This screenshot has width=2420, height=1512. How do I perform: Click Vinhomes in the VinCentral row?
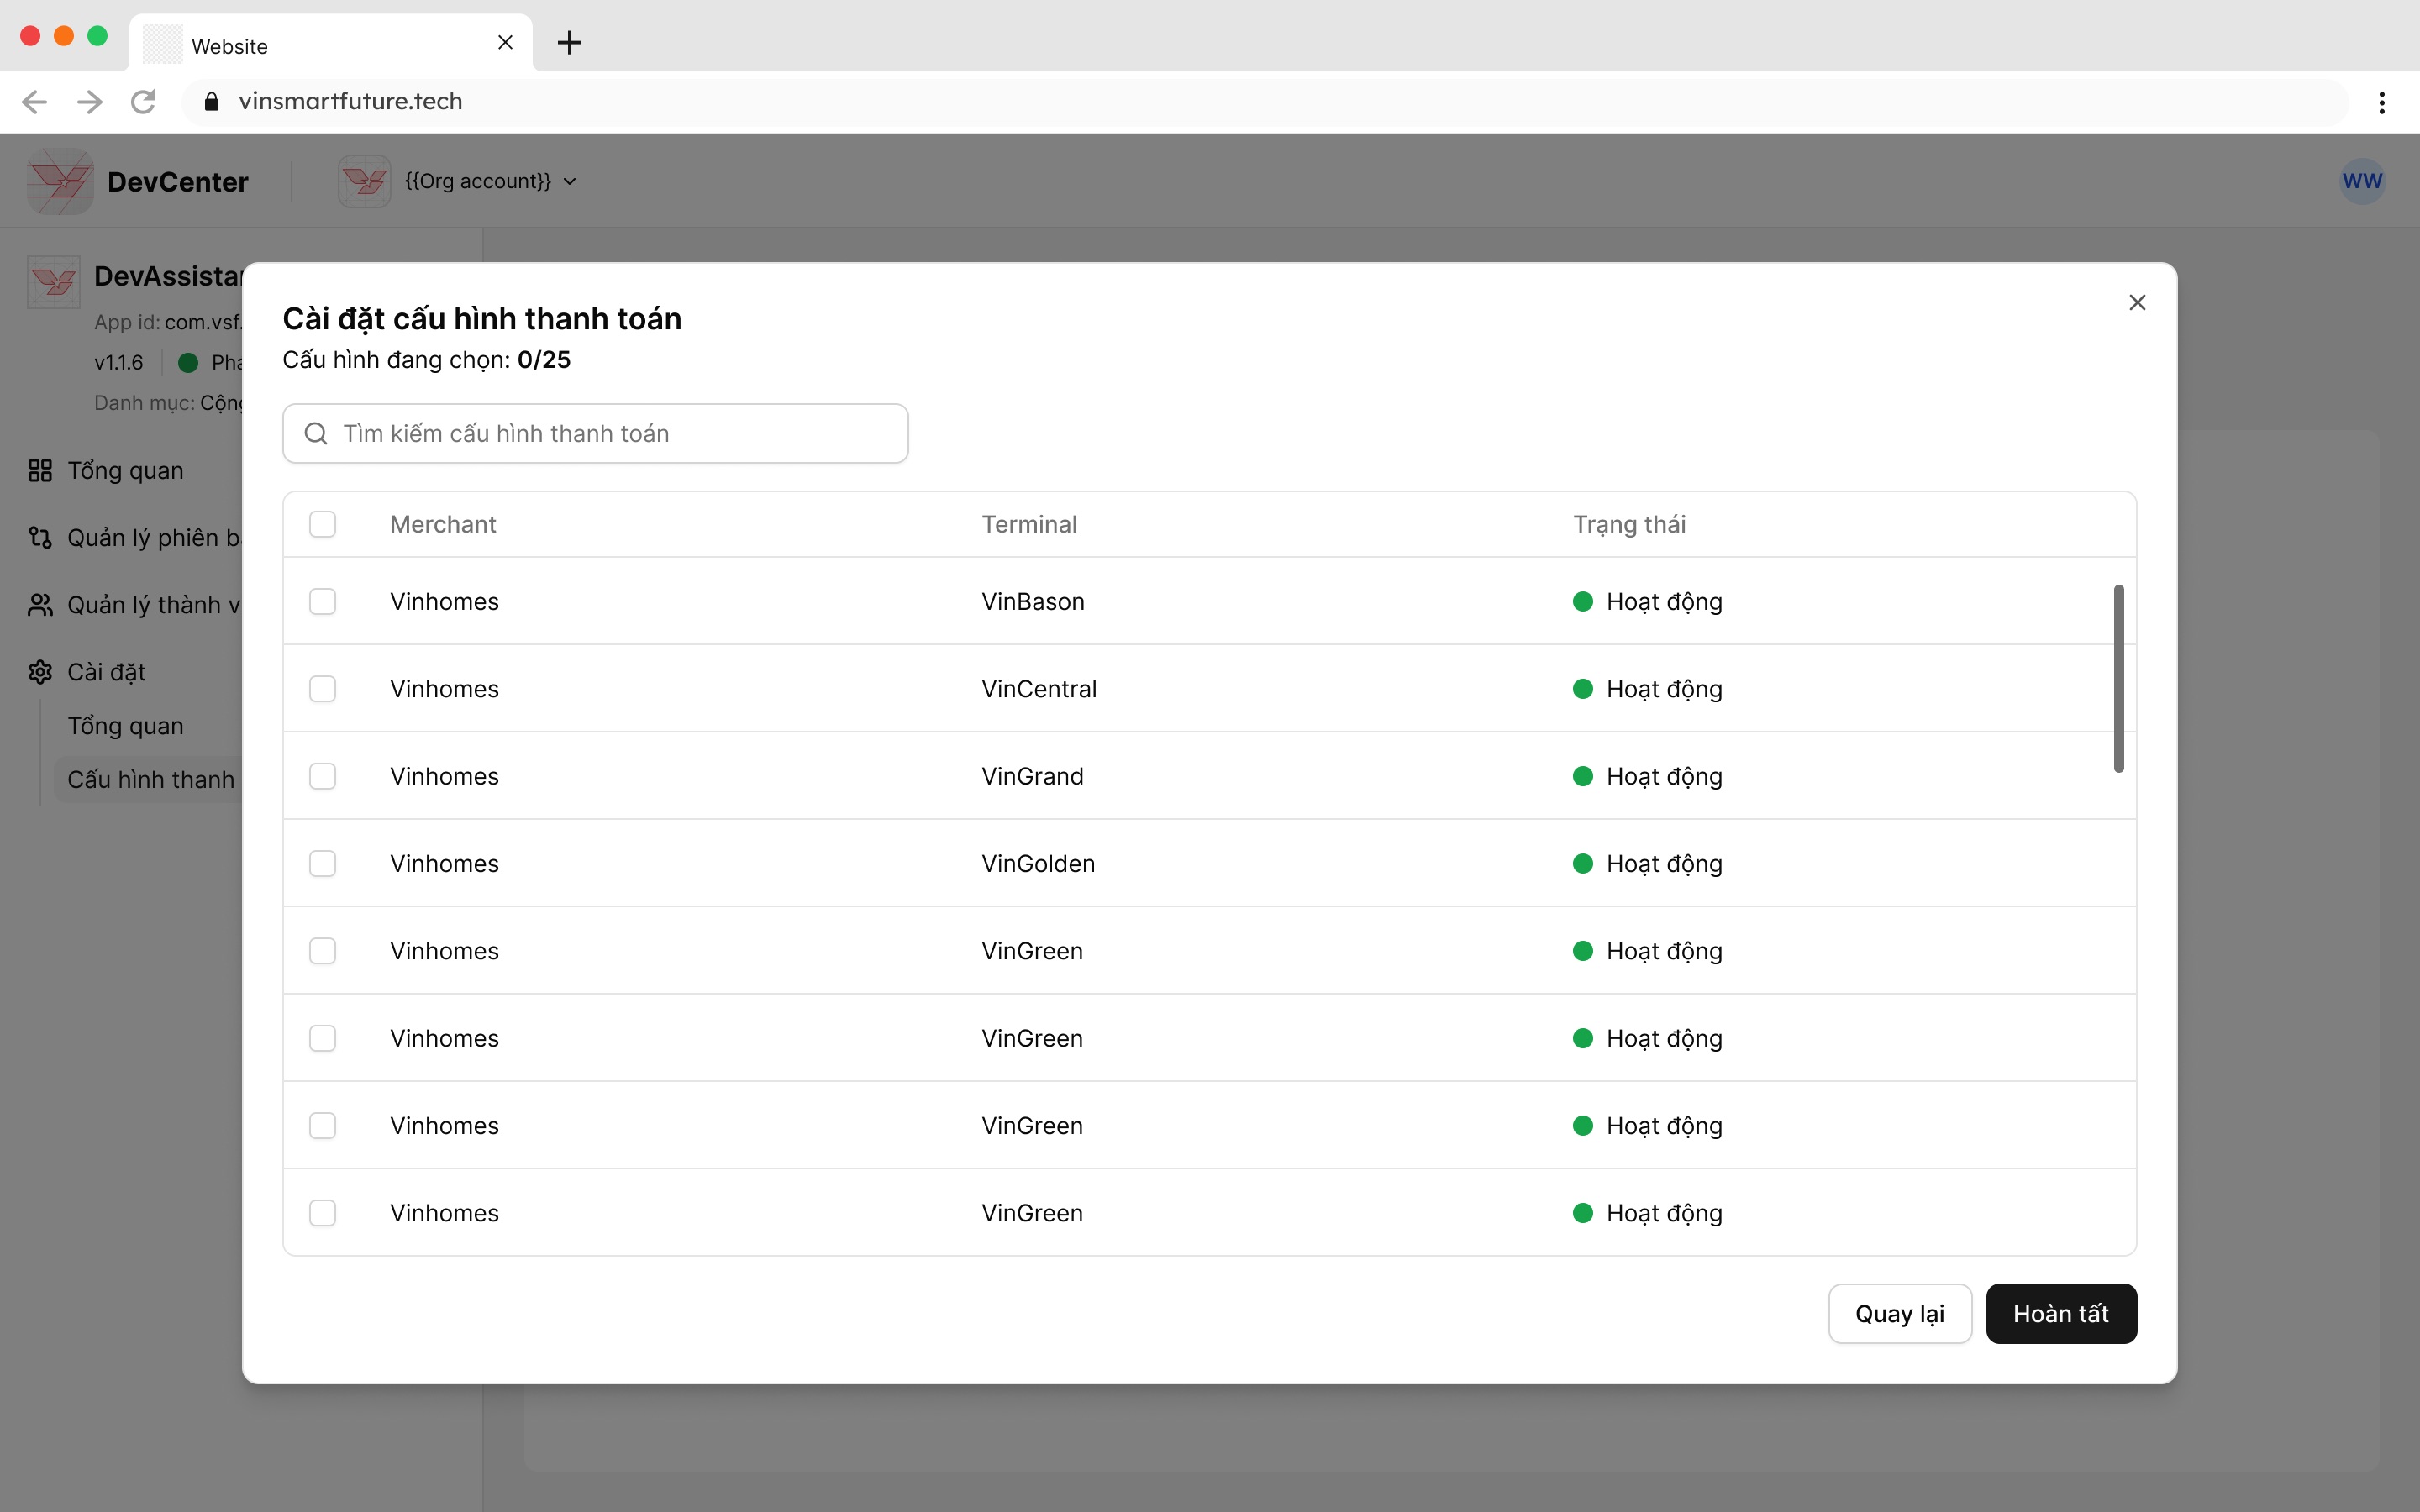coord(444,689)
